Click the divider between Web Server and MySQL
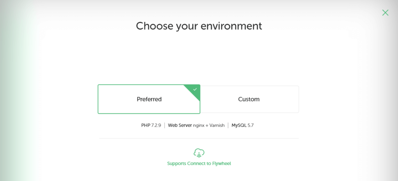 tap(228, 125)
